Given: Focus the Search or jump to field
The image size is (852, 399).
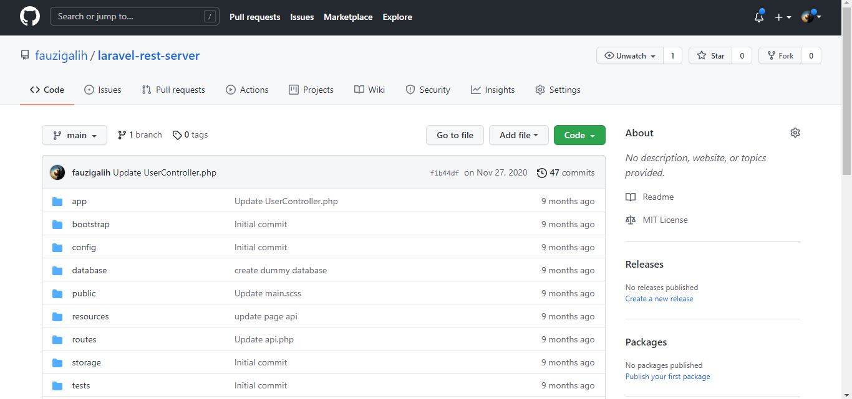Looking at the screenshot, I should 135,16.
